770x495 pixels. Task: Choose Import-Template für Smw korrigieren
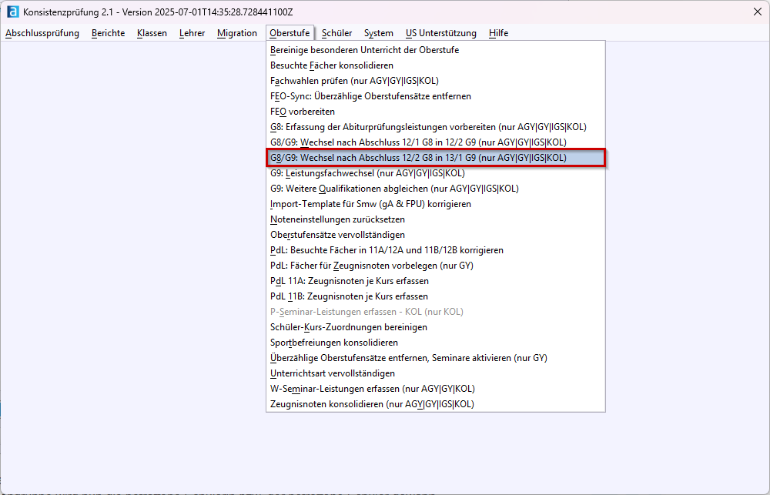coord(436,204)
